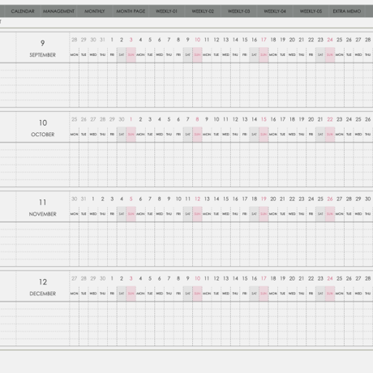Image resolution: width=373 pixels, height=373 pixels.
Task: Select Sunday date 15 in October row
Action: pos(264,119)
